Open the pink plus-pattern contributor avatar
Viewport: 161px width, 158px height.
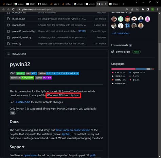[x=147, y=19]
